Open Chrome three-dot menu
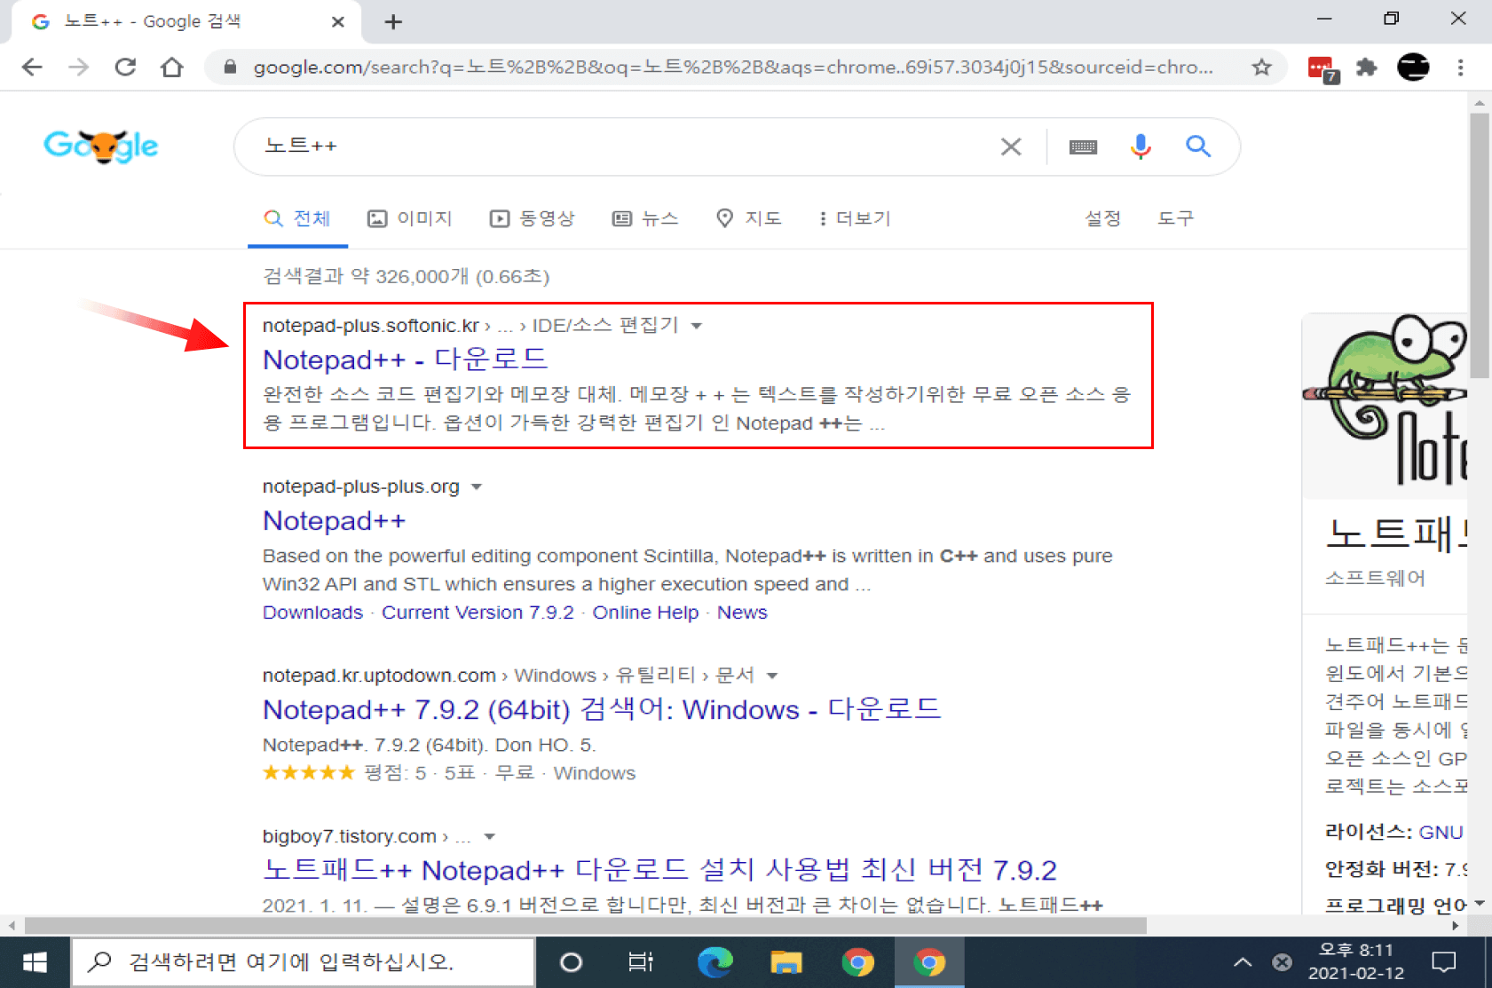The image size is (1492, 988). 1460,67
